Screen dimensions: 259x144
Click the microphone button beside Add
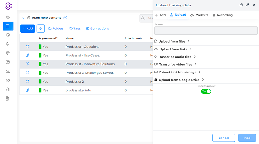40,28
